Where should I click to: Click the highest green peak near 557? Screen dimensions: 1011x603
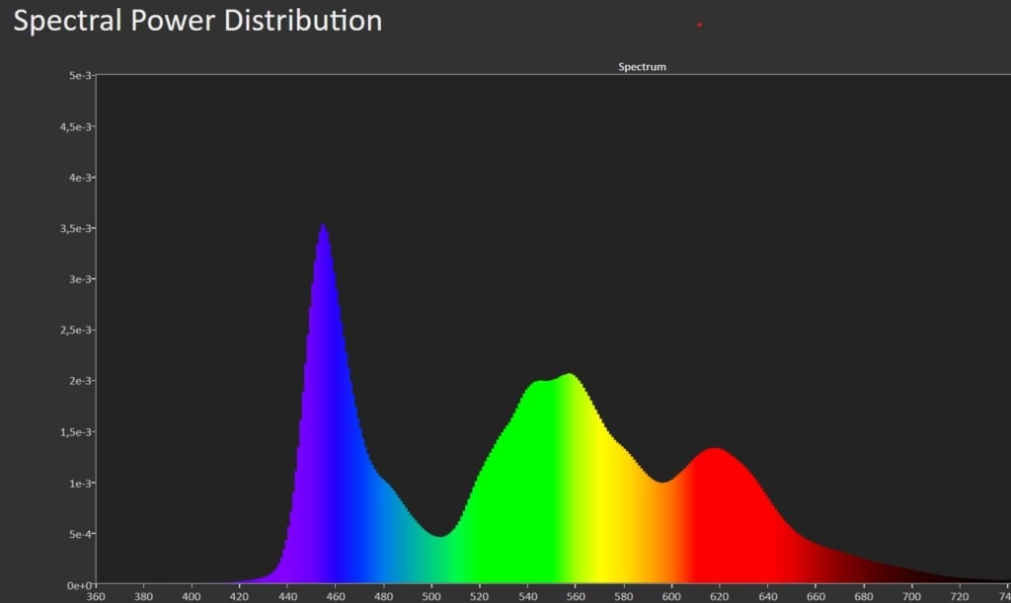coord(570,376)
